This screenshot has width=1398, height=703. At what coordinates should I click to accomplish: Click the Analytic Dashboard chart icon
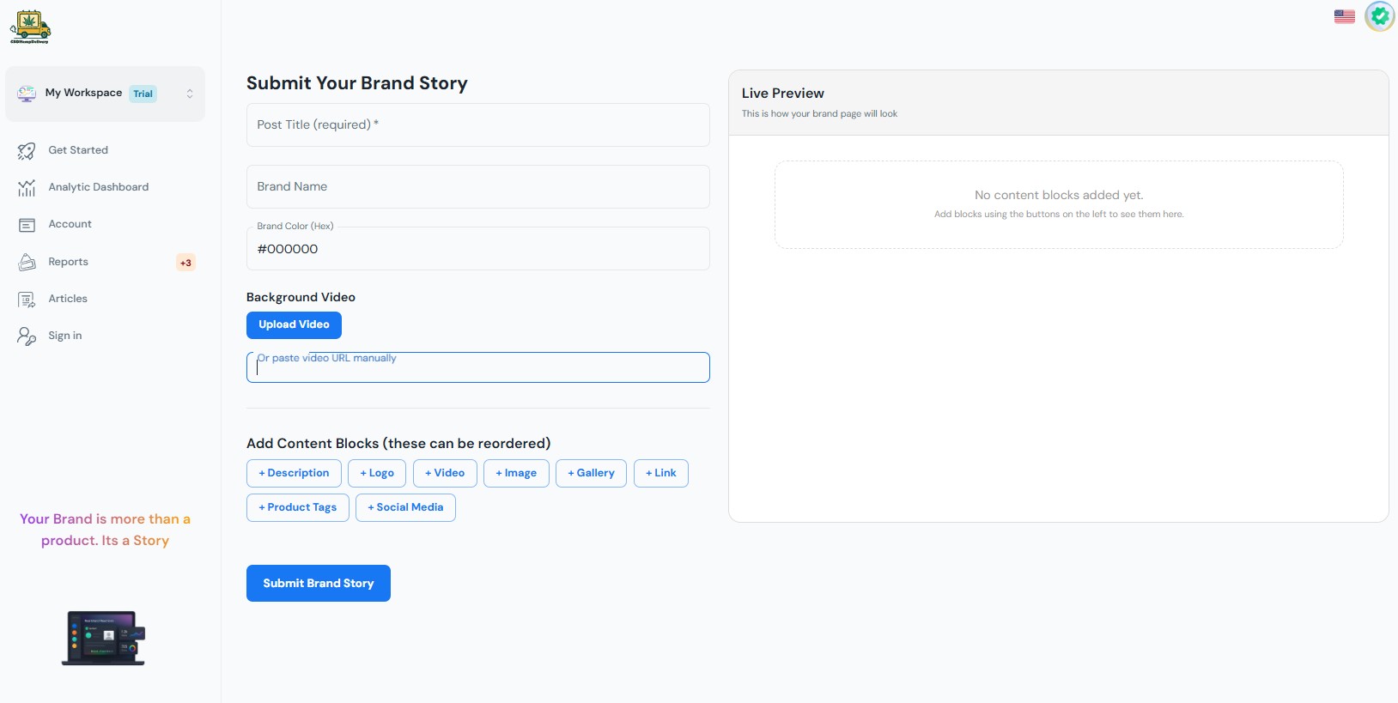pos(27,188)
